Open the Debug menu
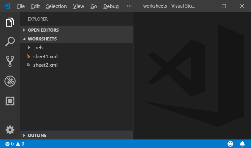Viewport: 251px width, 148px height. point(111,6)
